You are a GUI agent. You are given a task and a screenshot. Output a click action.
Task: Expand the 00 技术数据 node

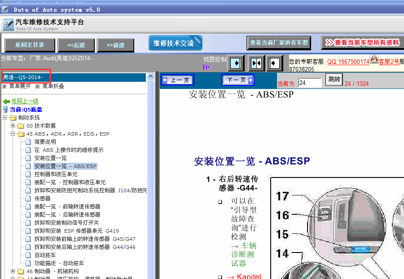(13, 126)
